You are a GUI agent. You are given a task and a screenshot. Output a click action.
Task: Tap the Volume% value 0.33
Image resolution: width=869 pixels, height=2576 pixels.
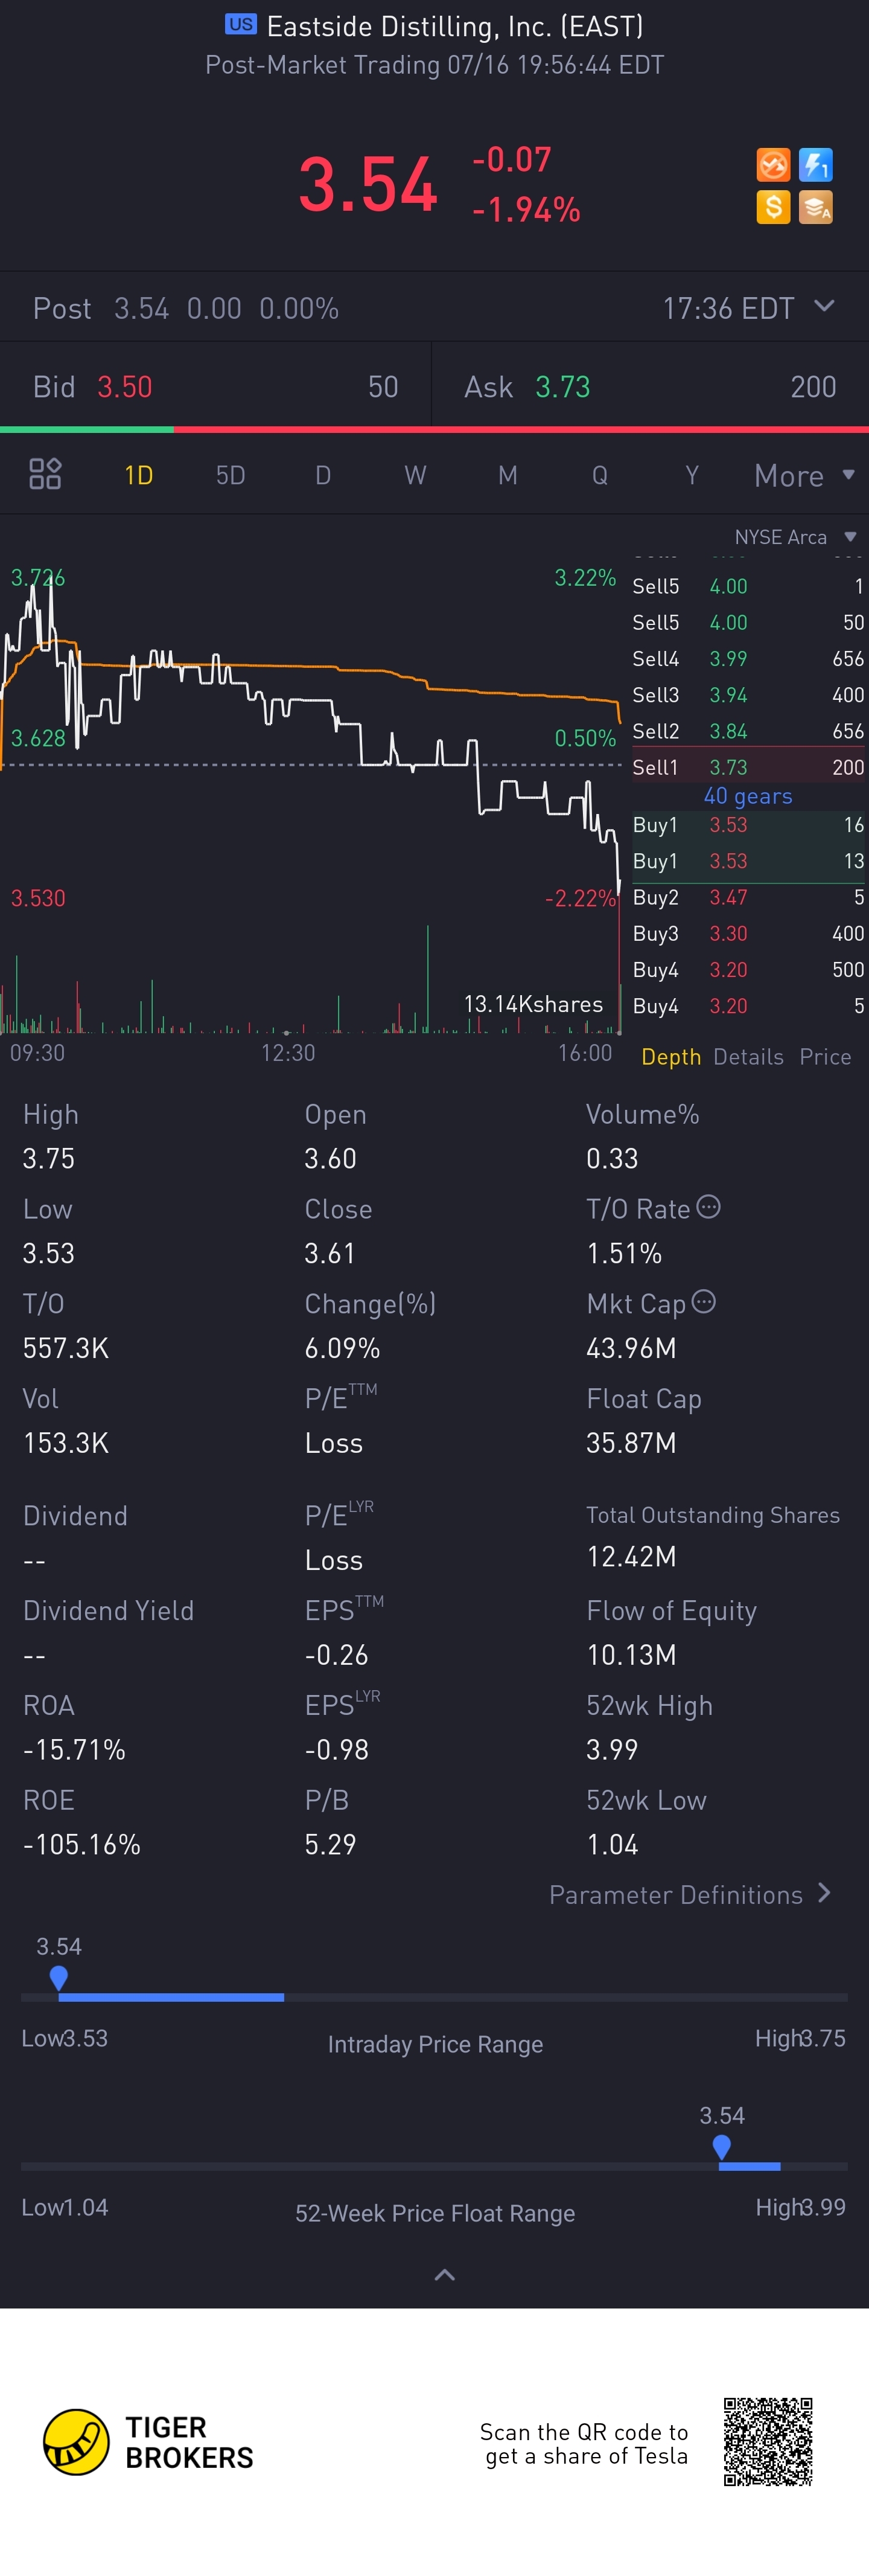(613, 1158)
